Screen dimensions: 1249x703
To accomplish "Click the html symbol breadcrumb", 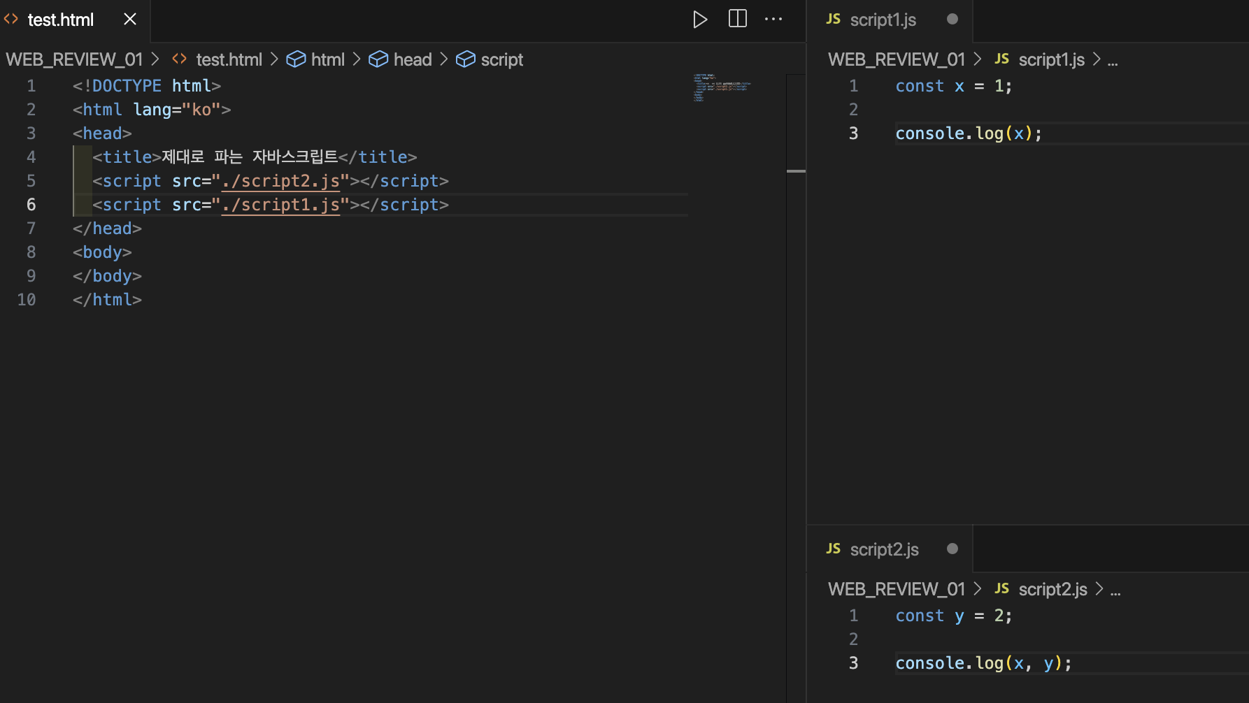I will click(x=327, y=60).
